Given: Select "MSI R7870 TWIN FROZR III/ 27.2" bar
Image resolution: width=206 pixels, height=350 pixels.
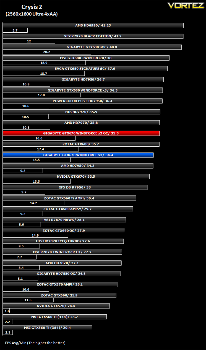Looking at the screenshot, I should click(x=62, y=252).
